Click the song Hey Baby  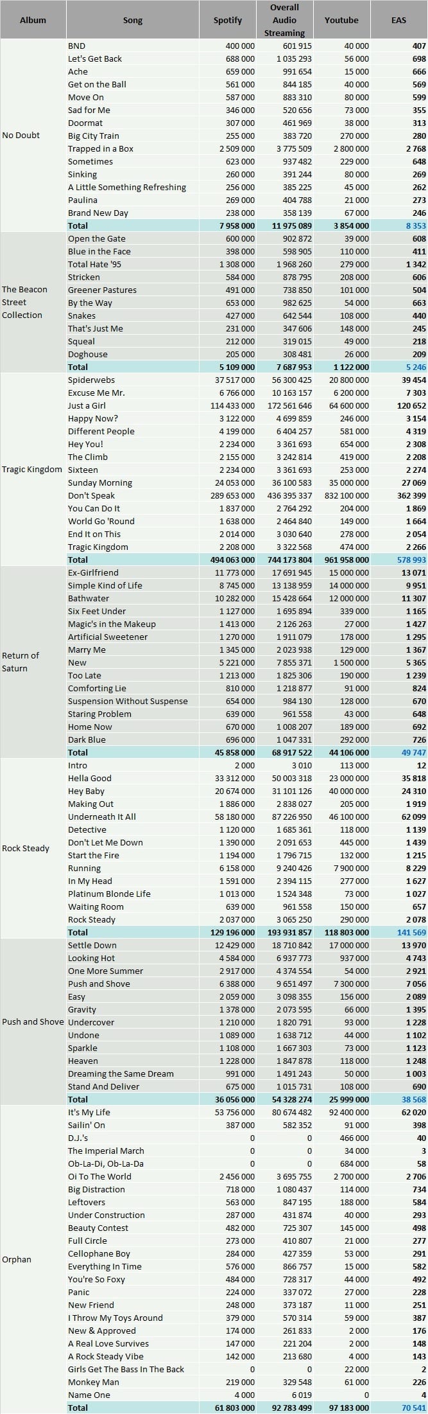point(86,791)
